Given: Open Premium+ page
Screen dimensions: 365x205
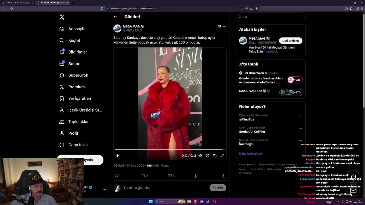Looking at the screenshot, I should 73,87.
